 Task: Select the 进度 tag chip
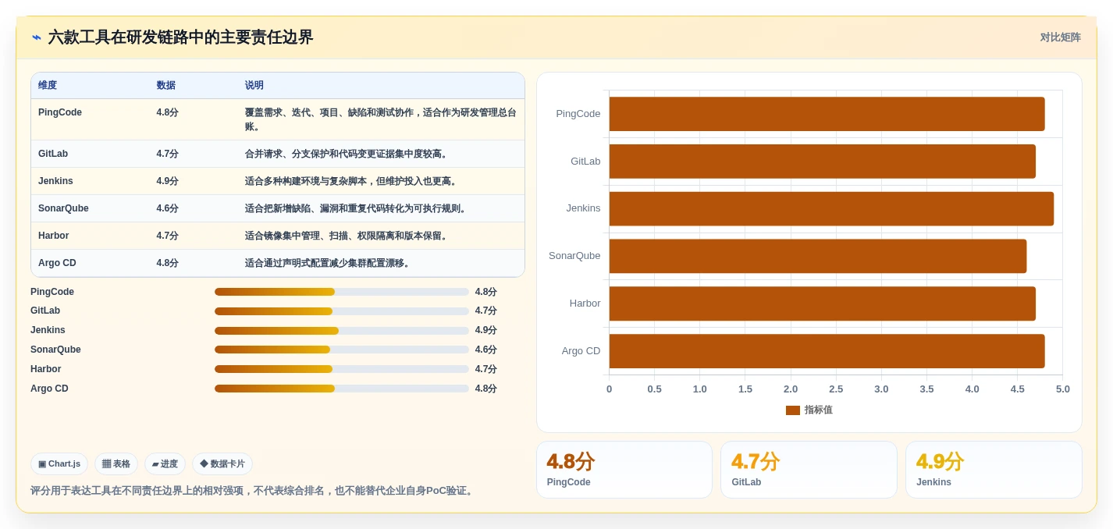tap(165, 463)
